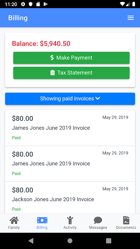Open the Messages speech bubble icon
The width and height of the screenshot is (140, 249).
click(98, 220)
